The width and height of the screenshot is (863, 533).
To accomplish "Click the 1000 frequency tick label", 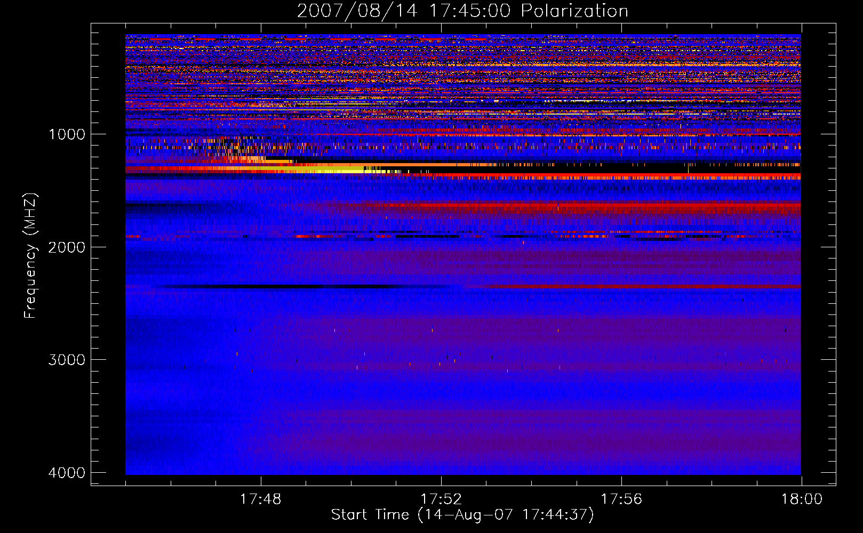I will [x=67, y=134].
